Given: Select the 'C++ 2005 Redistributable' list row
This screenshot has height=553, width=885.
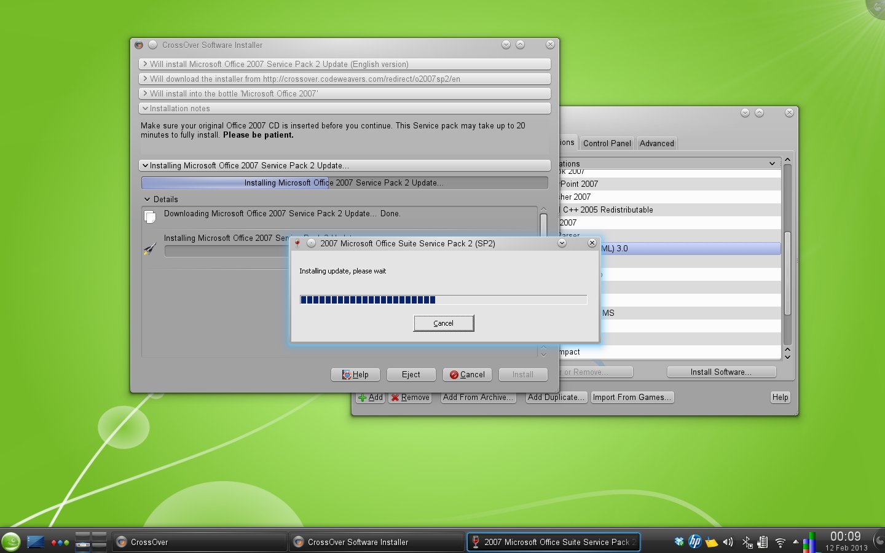Looking at the screenshot, I should pos(670,210).
